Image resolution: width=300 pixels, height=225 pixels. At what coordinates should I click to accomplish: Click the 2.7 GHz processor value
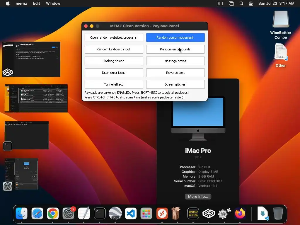(x=204, y=167)
